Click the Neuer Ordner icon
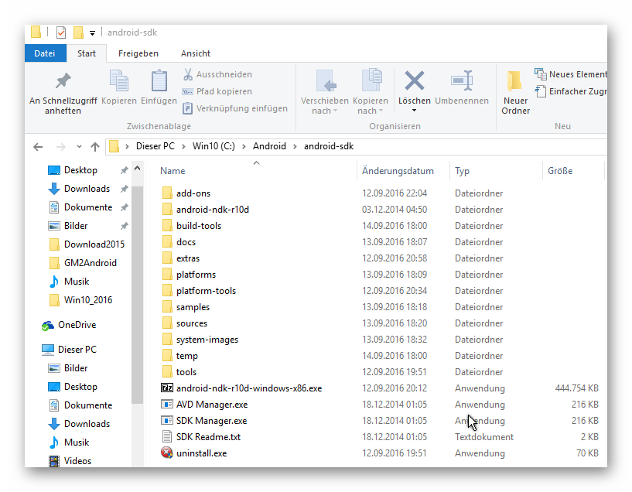The height and width of the screenshot is (492, 632). 514,80
